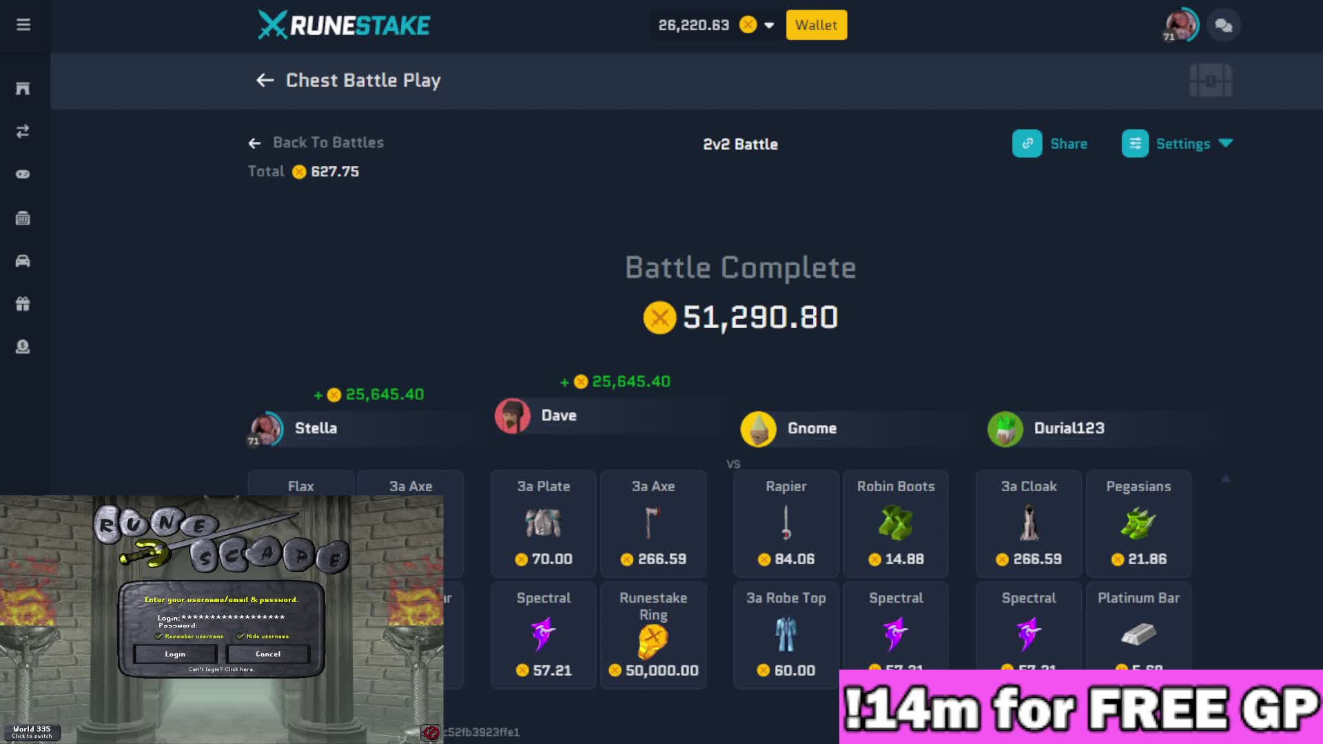
Task: Click the Durial123 player name
Action: point(1069,428)
